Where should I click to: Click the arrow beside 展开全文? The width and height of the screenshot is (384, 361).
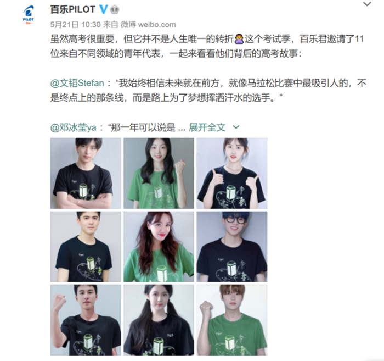[236, 127]
